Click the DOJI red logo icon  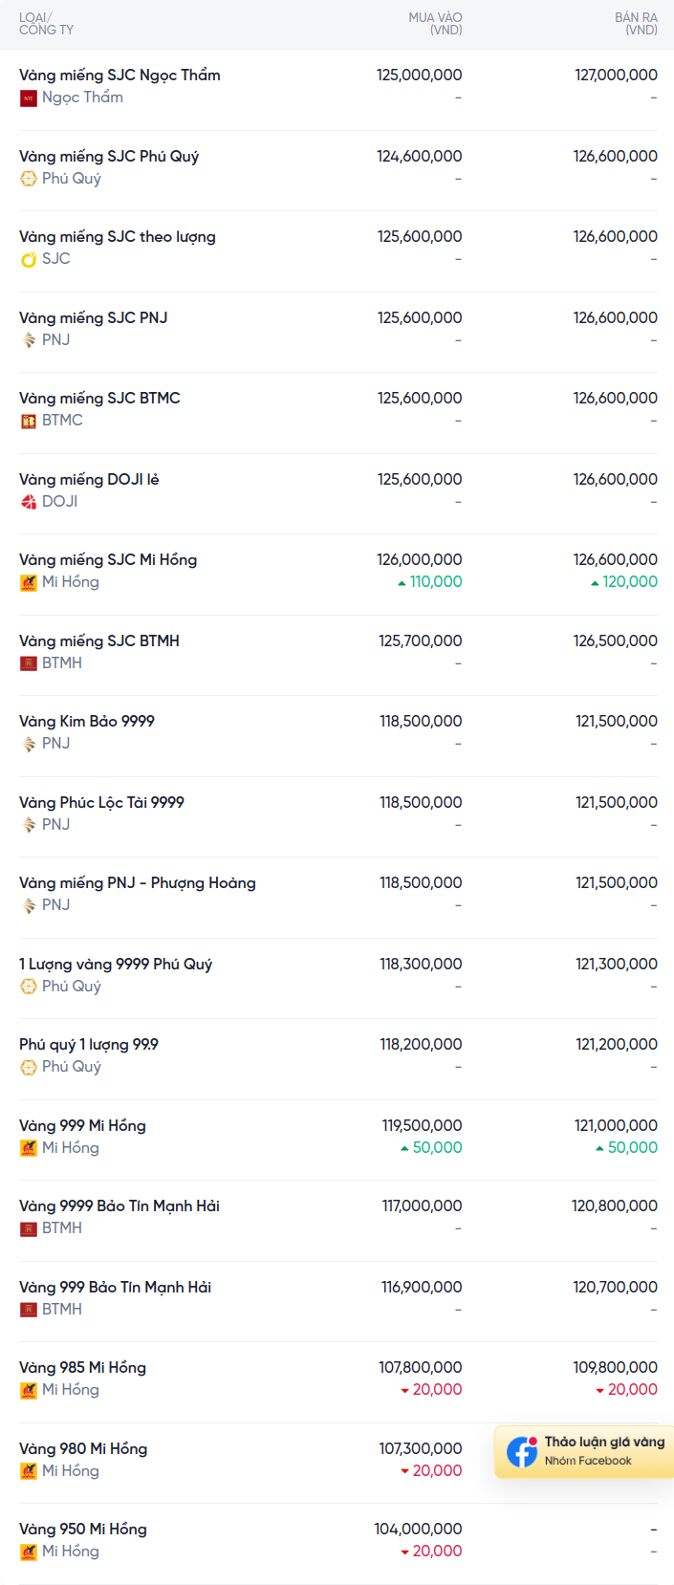(x=29, y=502)
